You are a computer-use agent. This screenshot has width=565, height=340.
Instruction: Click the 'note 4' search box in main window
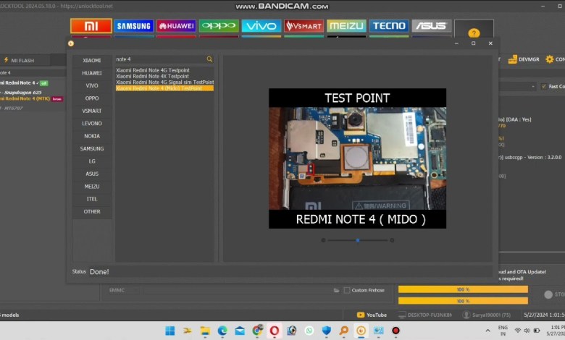tap(33, 72)
